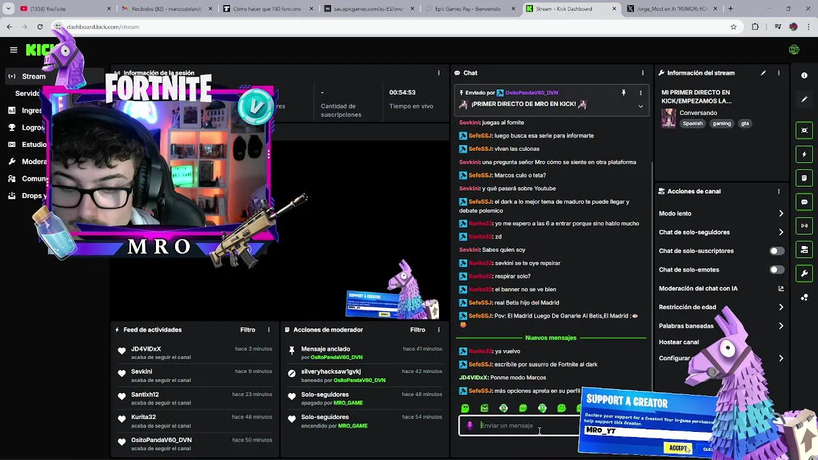The image size is (818, 460).
Task: Click the pencil icon in the right toolbar
Action: (804, 100)
